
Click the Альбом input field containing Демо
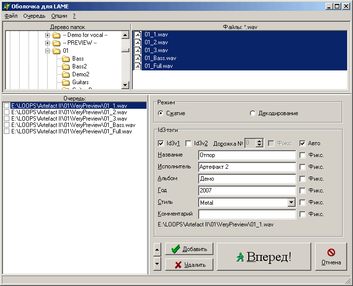click(x=247, y=179)
